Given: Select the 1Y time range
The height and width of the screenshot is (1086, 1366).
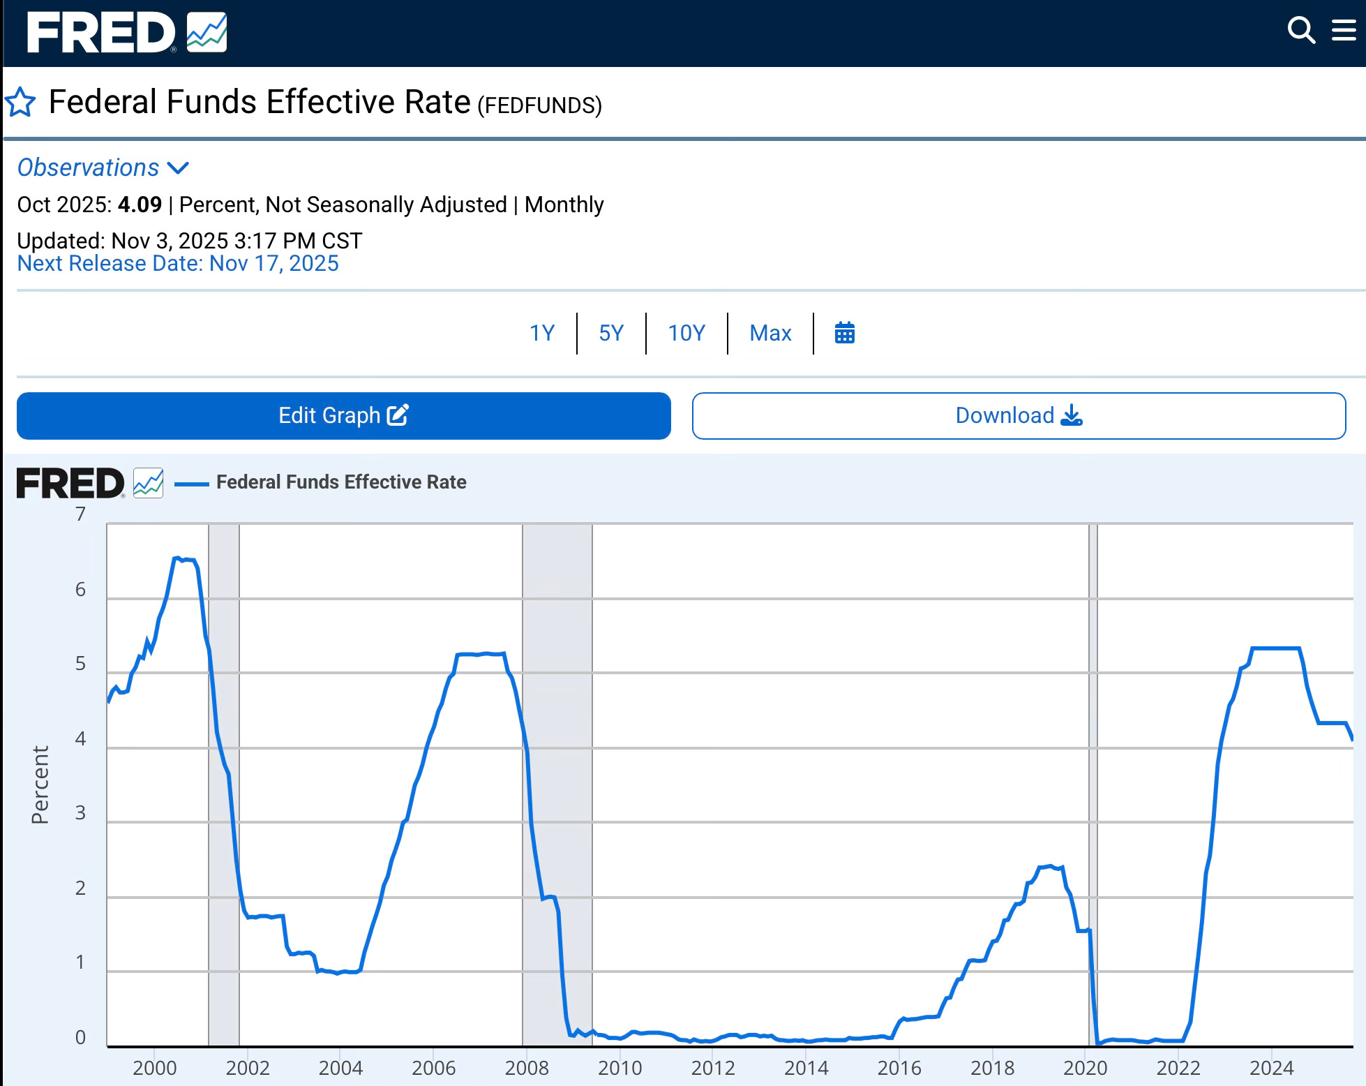Looking at the screenshot, I should pos(541,333).
